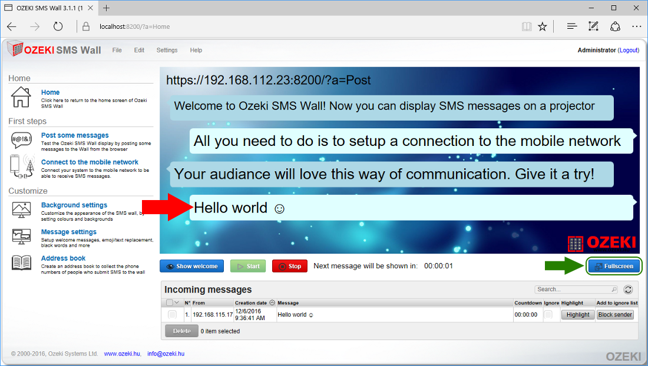Click the browser Share icon
This screenshot has height=366, width=648.
pos(615,26)
